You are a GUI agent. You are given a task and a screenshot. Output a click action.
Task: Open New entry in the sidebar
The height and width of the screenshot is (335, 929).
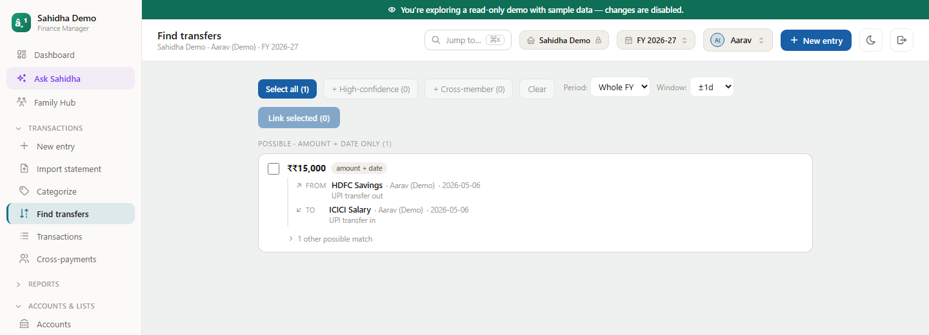71,146
